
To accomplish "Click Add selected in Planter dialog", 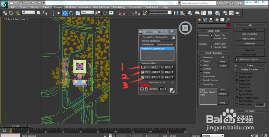I will coord(148,45).
